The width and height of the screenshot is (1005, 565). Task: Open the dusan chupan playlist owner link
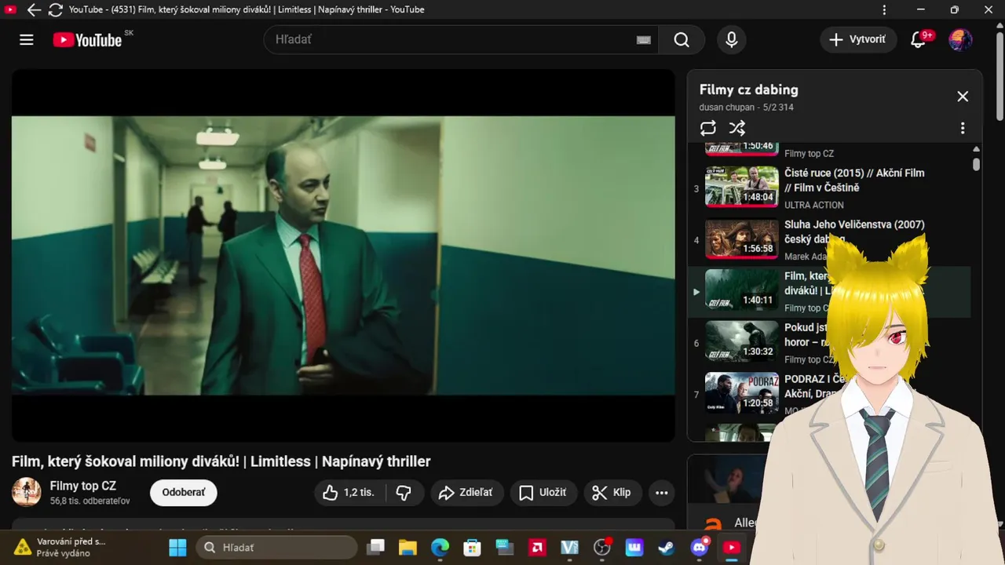click(x=727, y=108)
